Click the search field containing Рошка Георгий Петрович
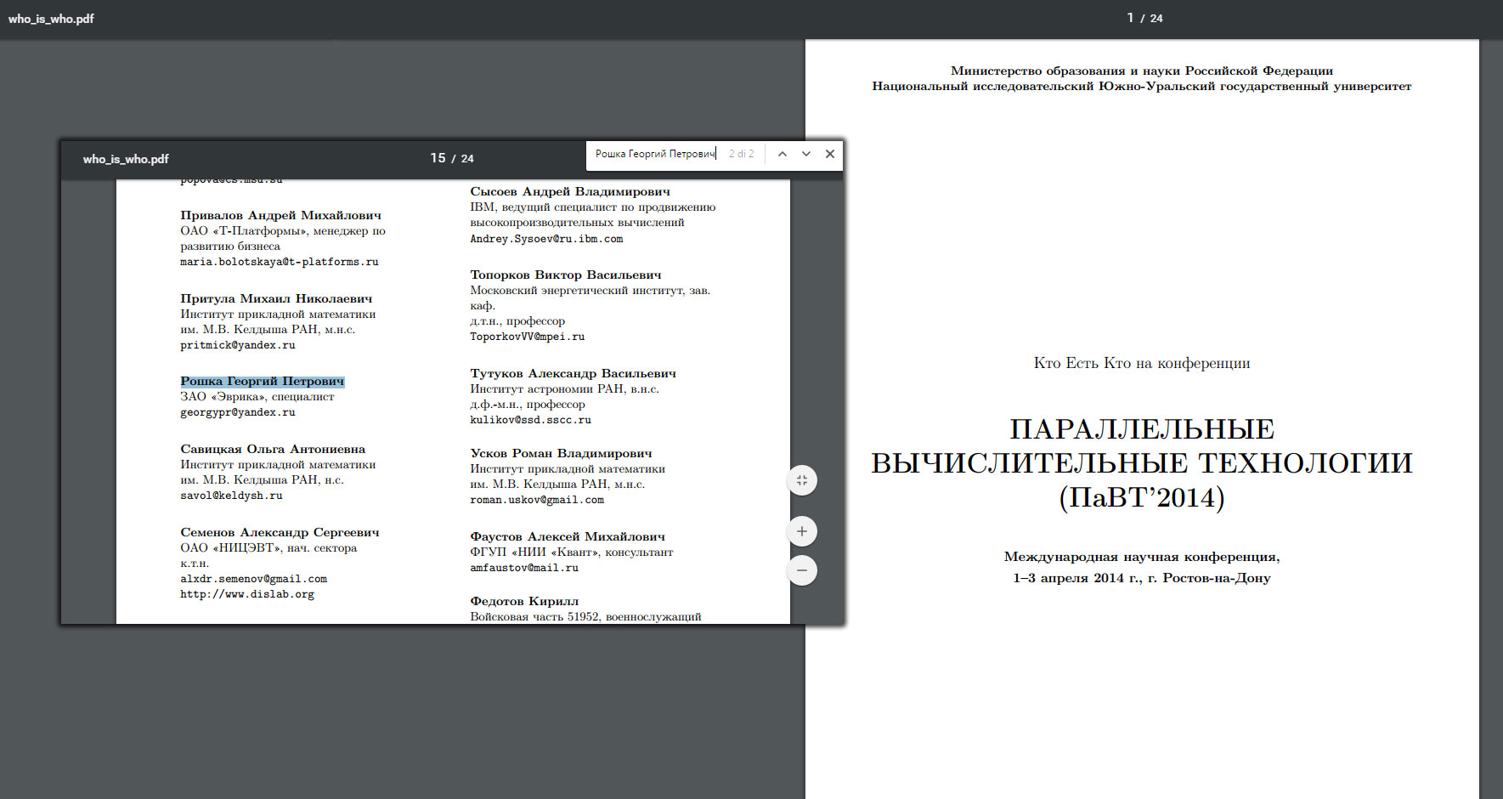 pos(655,154)
